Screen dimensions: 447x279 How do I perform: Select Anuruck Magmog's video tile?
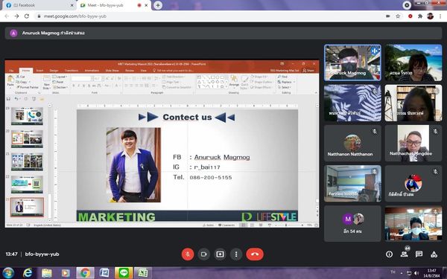(x=352, y=63)
